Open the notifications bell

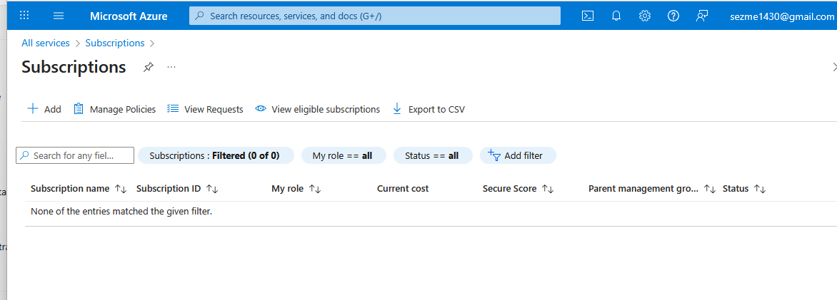tap(616, 16)
